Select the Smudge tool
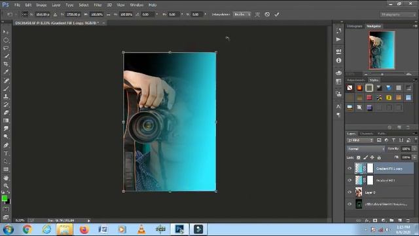This screenshot has width=419, height=236. [6, 128]
